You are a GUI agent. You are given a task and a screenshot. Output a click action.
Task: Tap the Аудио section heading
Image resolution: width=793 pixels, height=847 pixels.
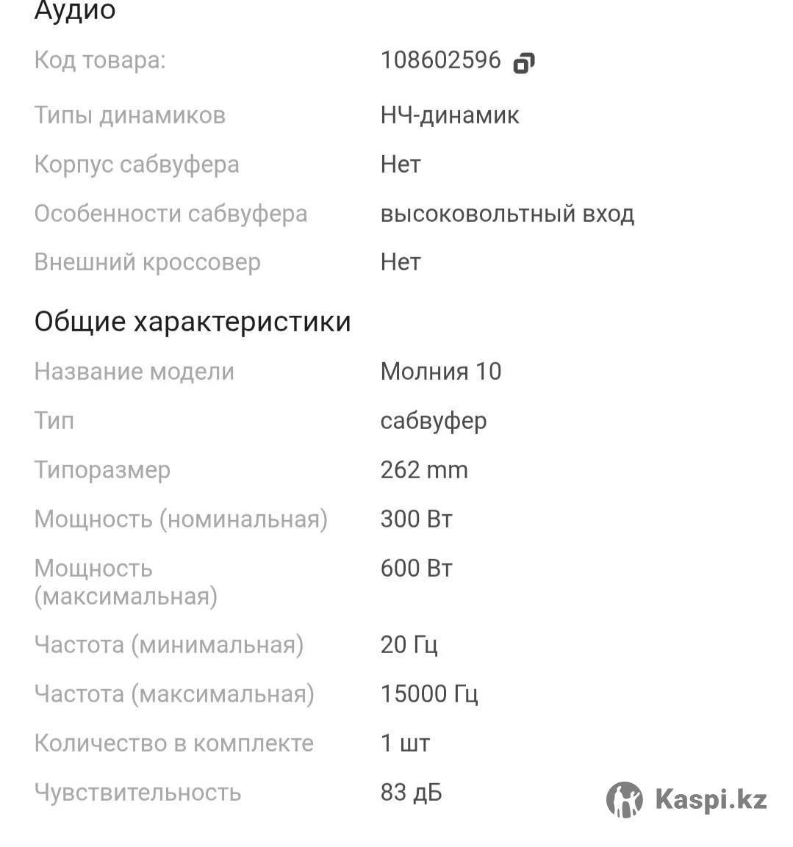point(75,11)
